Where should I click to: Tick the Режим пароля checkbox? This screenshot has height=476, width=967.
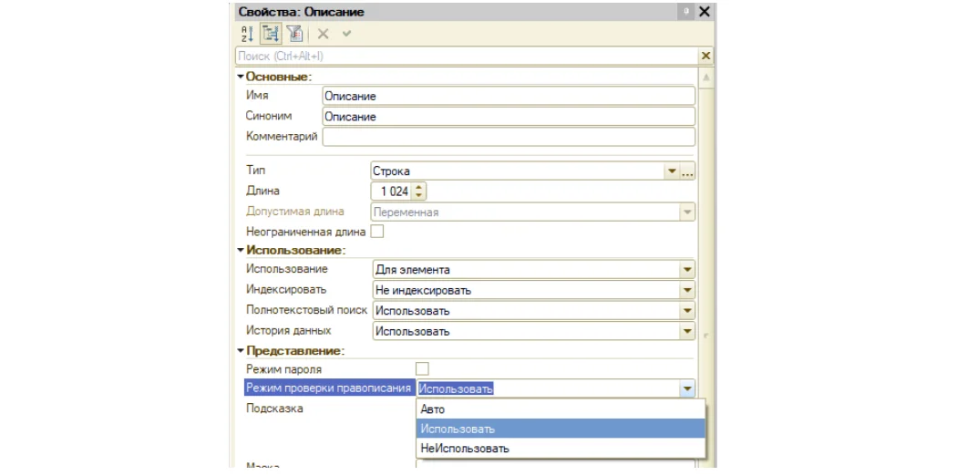click(423, 368)
